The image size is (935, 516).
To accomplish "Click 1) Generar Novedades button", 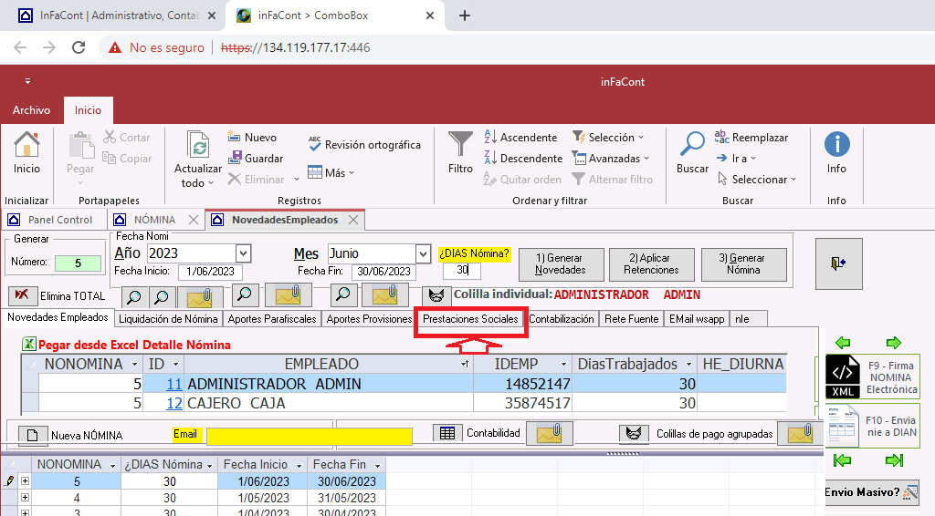I will tap(561, 264).
